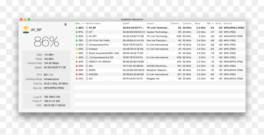Sort by the Security column header
Viewport: 264px width, 135px height.
pyautogui.click(x=234, y=24)
